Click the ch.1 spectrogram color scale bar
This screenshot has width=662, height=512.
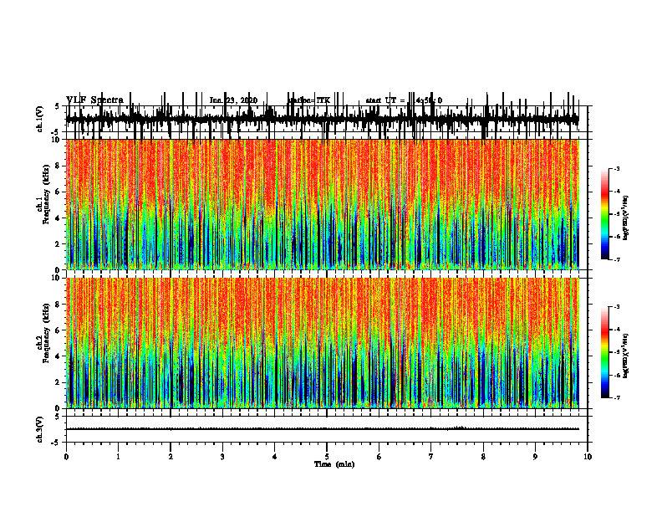click(605, 214)
